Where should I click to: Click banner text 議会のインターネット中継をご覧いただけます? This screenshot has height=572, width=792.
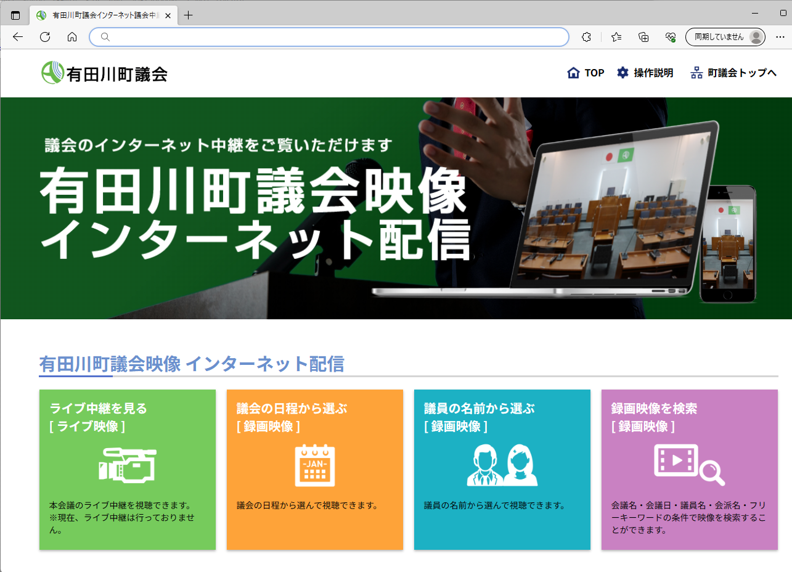(x=219, y=145)
